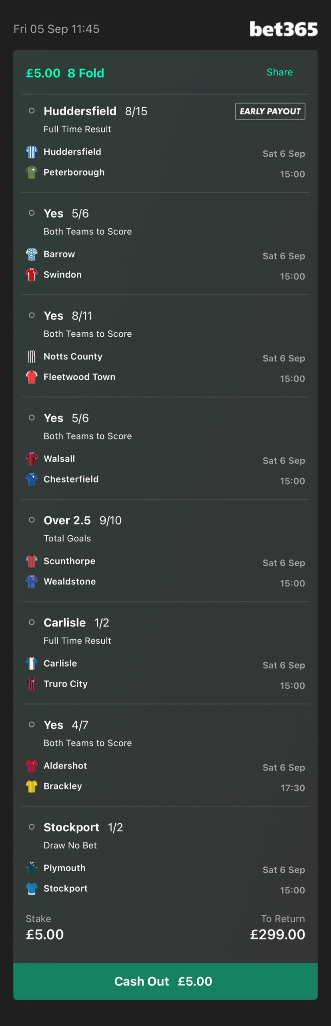Click status circle beside Huddersfield 8/15
The height and width of the screenshot is (1026, 331).
coord(32,111)
